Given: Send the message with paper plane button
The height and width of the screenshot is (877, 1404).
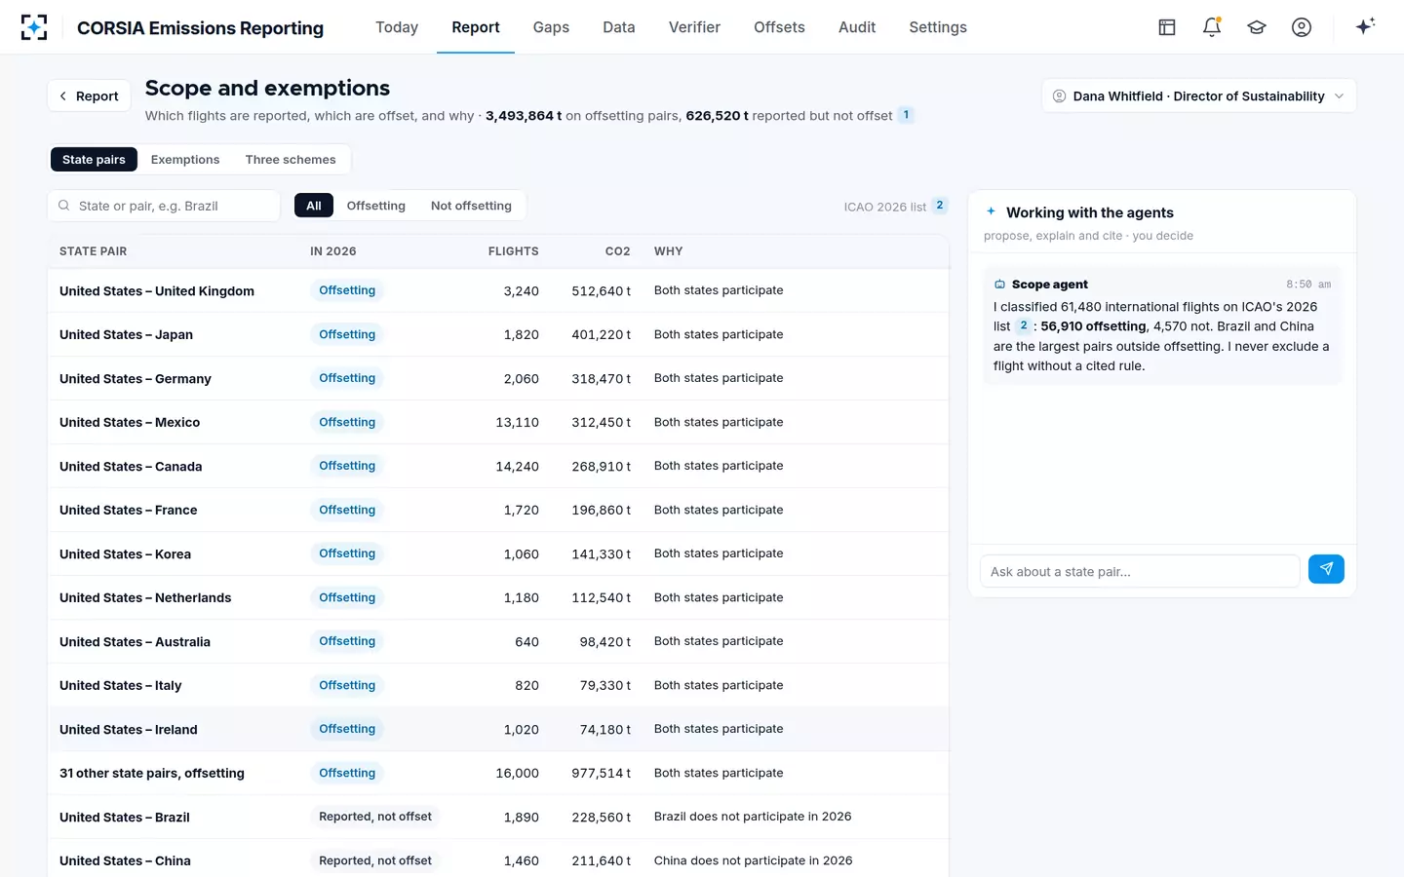Looking at the screenshot, I should click(x=1326, y=569).
